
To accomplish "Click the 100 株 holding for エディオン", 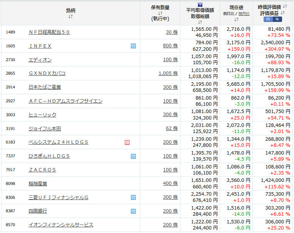I will 170,60.
